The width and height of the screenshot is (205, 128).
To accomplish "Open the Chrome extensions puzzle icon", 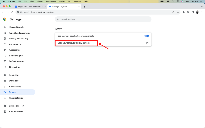I will [183, 12].
